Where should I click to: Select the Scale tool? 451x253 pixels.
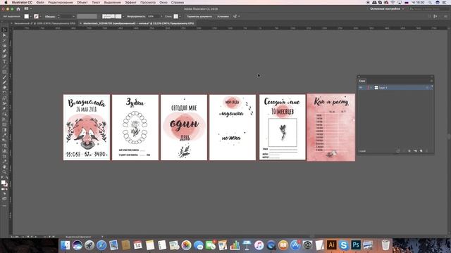pyautogui.click(x=4, y=98)
